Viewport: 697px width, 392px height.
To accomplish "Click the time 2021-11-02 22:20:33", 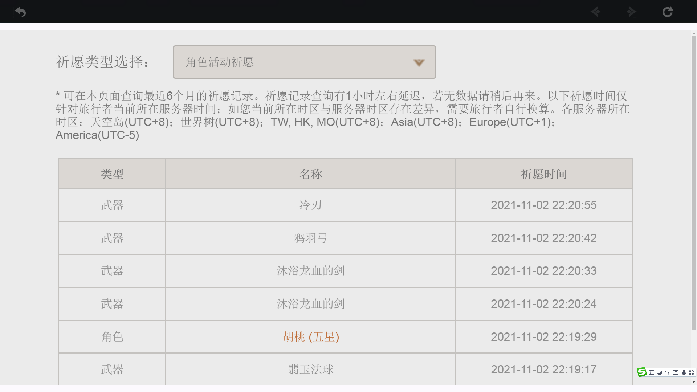I will (x=544, y=271).
